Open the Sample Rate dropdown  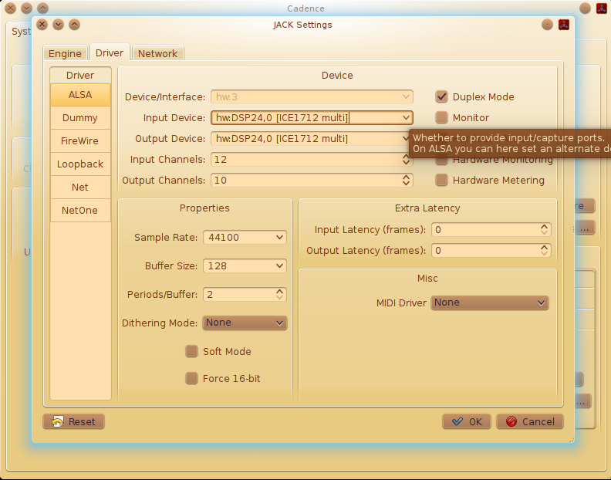tap(245, 237)
